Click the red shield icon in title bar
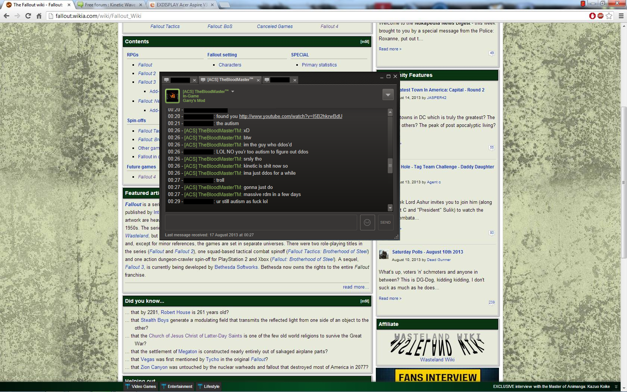Screen dimensions: 627x392 [583, 3]
